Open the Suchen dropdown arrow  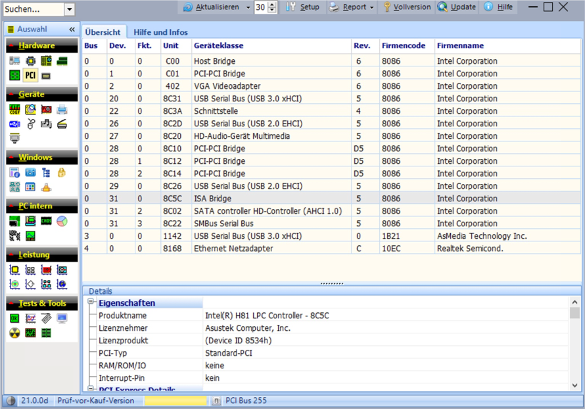pyautogui.click(x=70, y=10)
